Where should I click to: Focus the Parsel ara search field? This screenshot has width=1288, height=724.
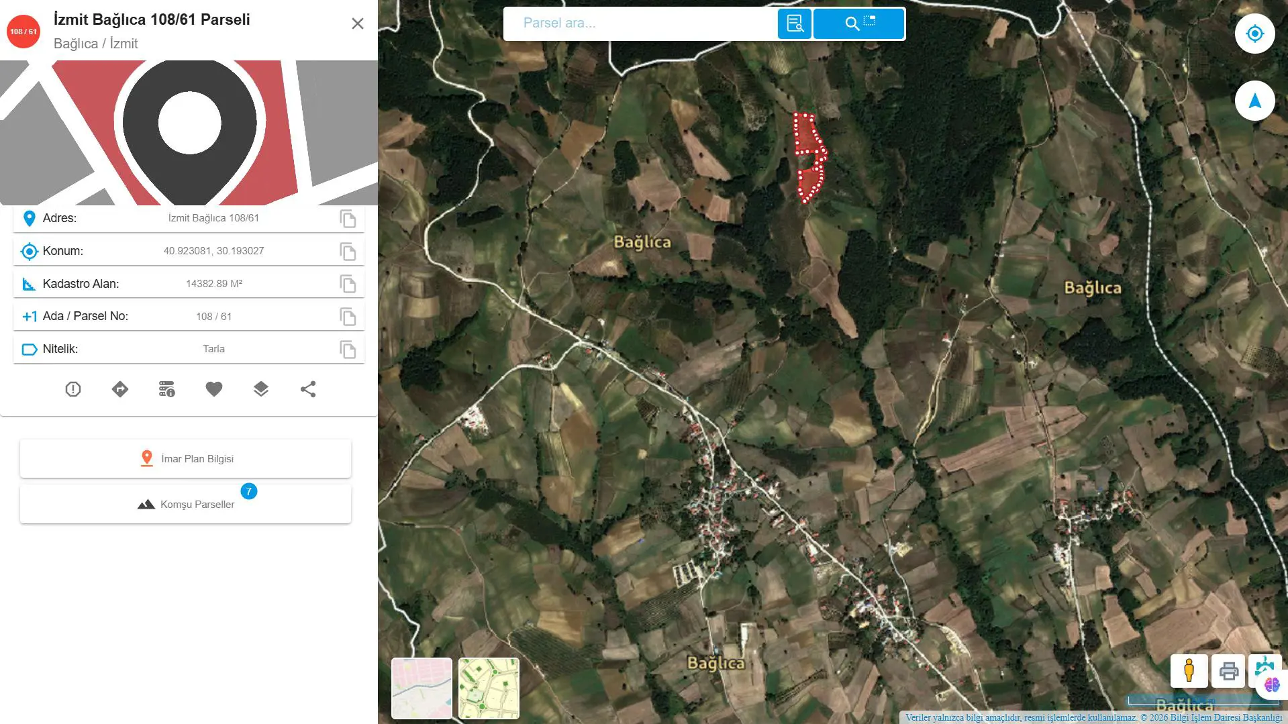[641, 23]
